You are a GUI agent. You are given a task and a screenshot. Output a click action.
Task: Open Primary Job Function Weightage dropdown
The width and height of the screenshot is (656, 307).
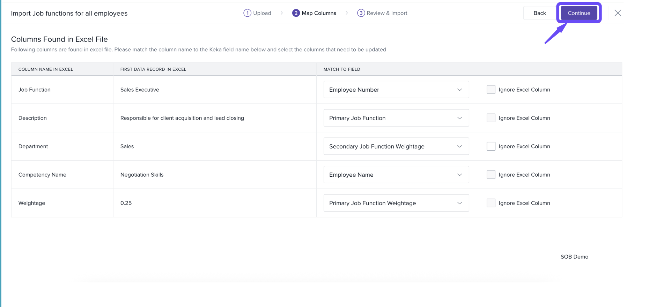(x=396, y=203)
